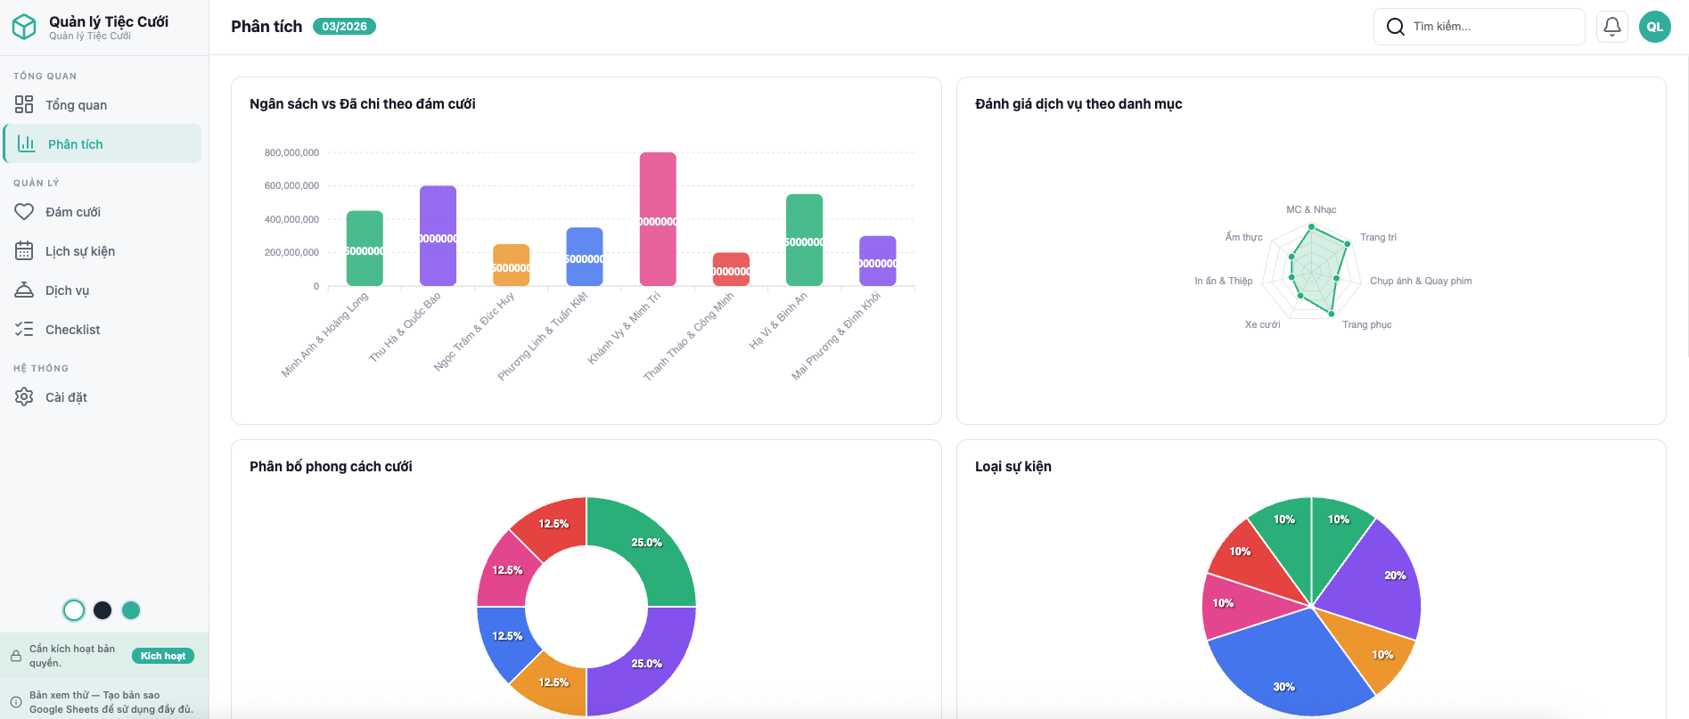Select the teal theme swatch

tap(131, 610)
